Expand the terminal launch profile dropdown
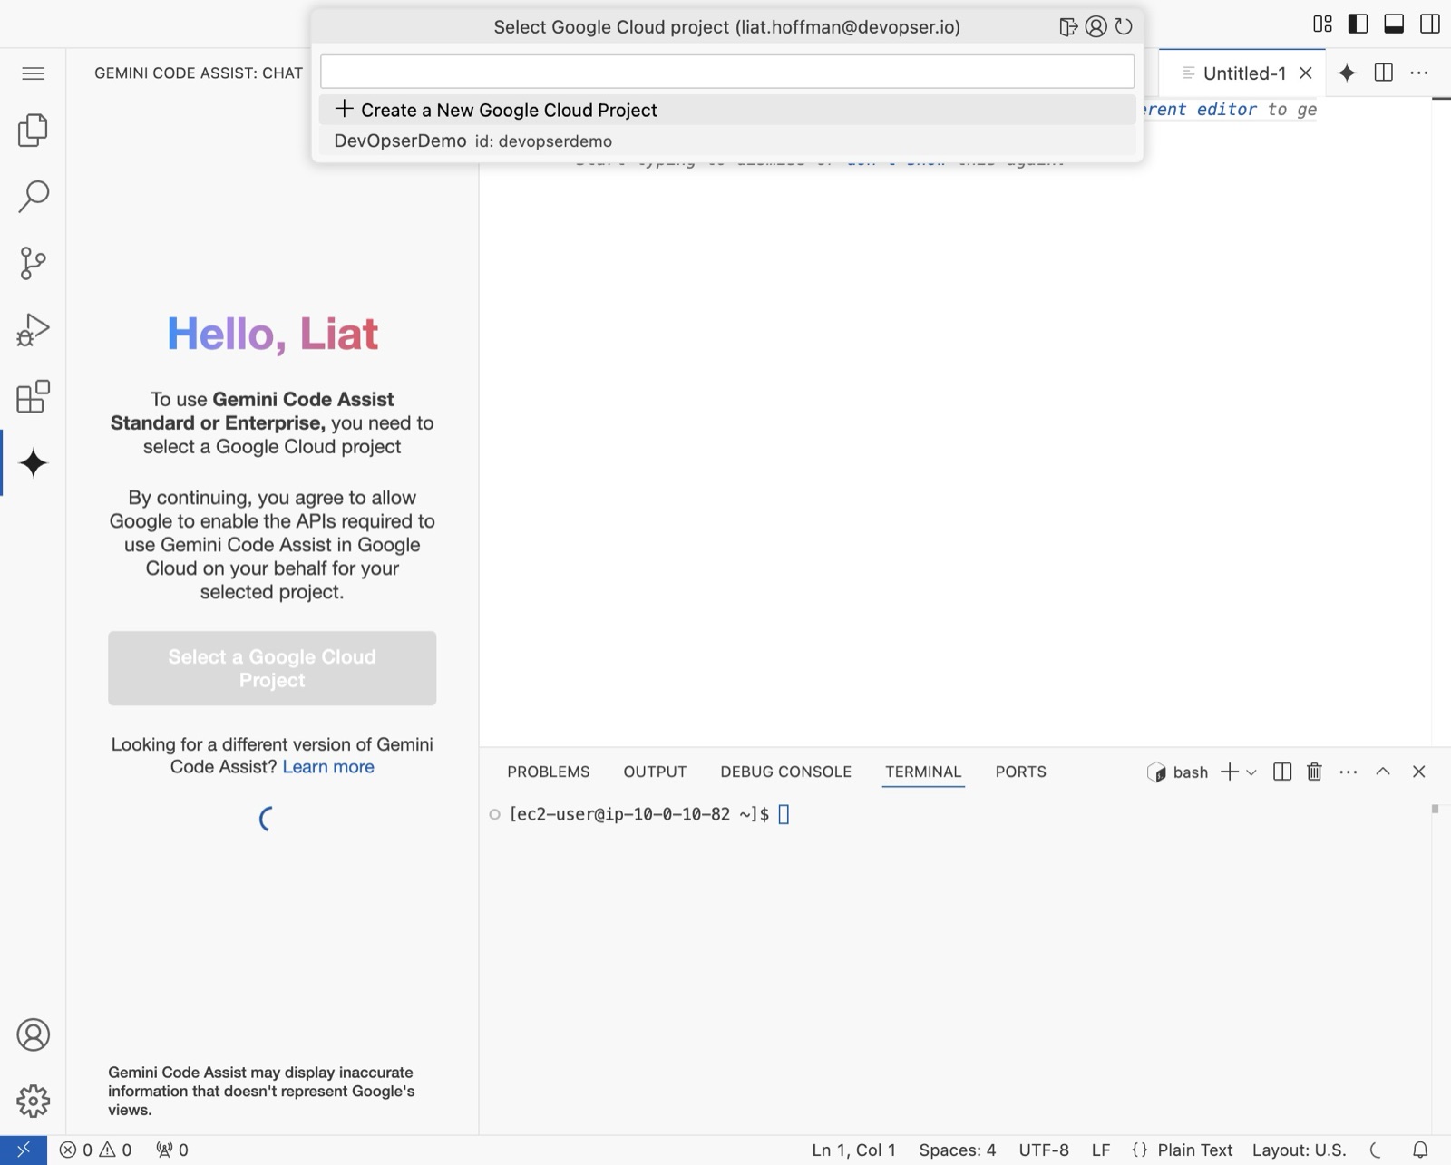The image size is (1451, 1165). point(1251,772)
